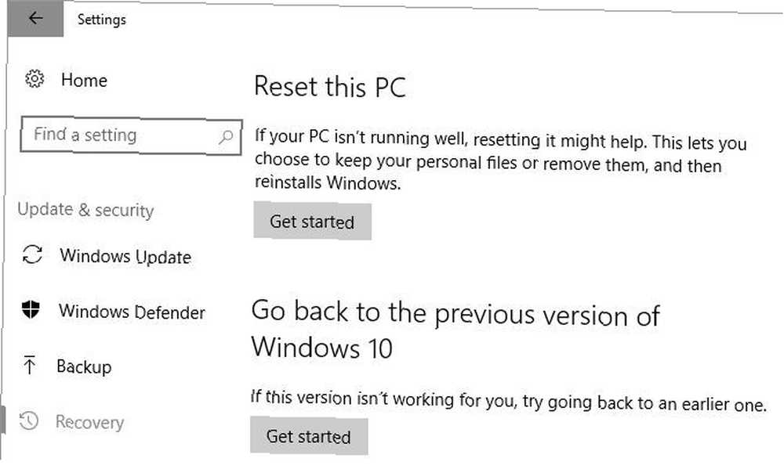The image size is (784, 476).
Task: Click the Reset this PC heading
Action: coord(329,87)
